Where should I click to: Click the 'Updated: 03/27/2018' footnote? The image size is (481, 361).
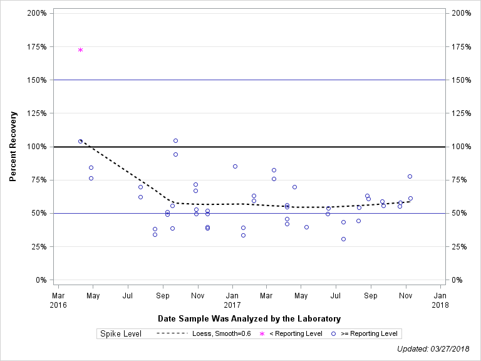point(433,348)
